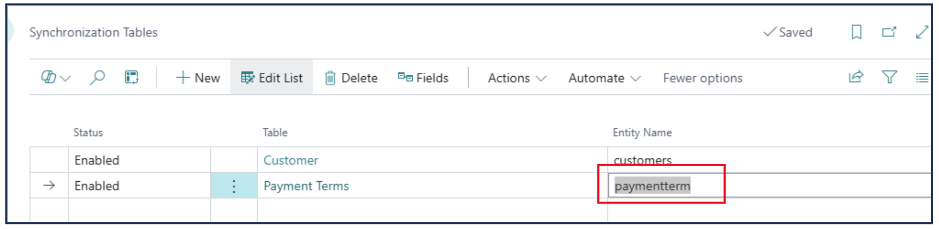This screenshot has height=230, width=939.
Task: Click Fewer options
Action: click(703, 78)
